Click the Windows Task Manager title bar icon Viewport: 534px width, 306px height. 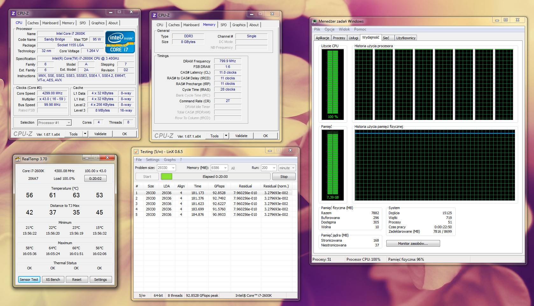tap(315, 21)
